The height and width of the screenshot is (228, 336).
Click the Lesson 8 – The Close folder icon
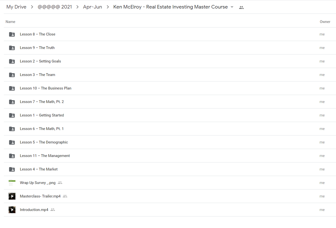12,34
